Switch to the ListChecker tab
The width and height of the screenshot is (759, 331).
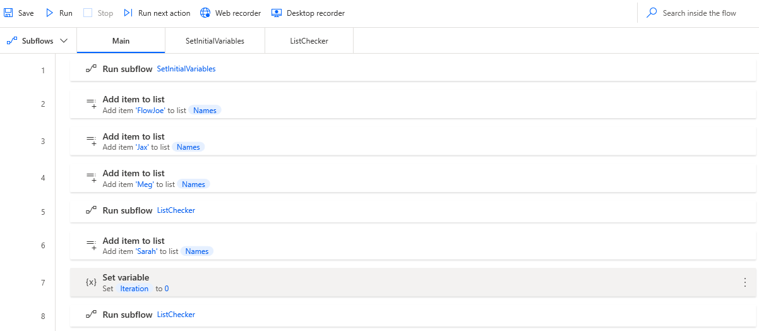309,41
